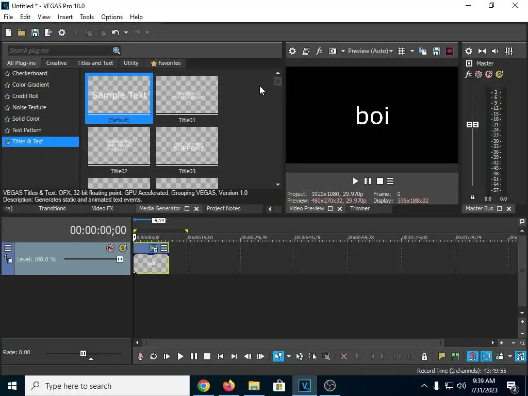Stop playback in timeline transport
The image size is (528, 396).
tap(207, 356)
